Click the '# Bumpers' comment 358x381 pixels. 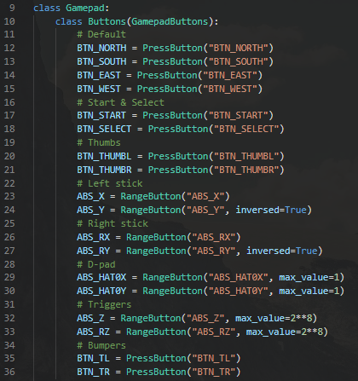101,345
